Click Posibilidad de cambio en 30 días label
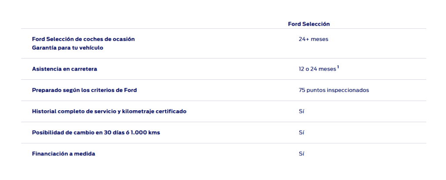This screenshot has width=446, height=180. tap(96, 132)
